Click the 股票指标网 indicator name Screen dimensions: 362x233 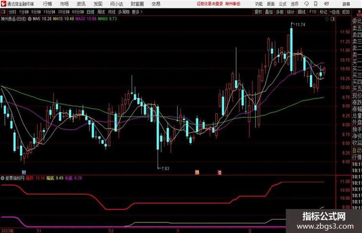click(x=15, y=178)
